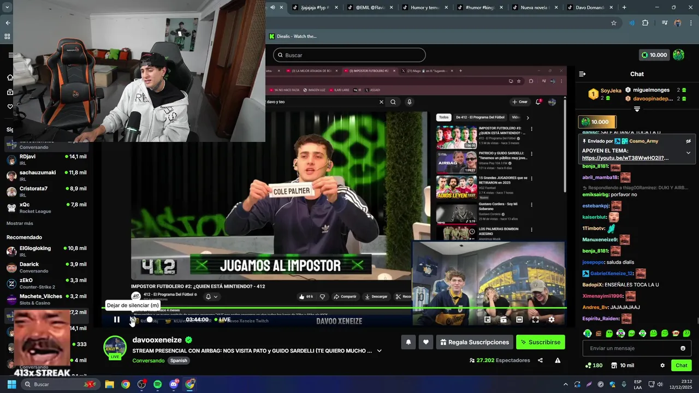Open Chrome extensions puzzle icon

(645, 23)
